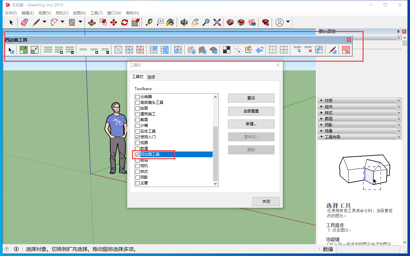Image resolution: width=410 pixels, height=256 pixels.
Task: Select the Move tool
Action: 114,22
